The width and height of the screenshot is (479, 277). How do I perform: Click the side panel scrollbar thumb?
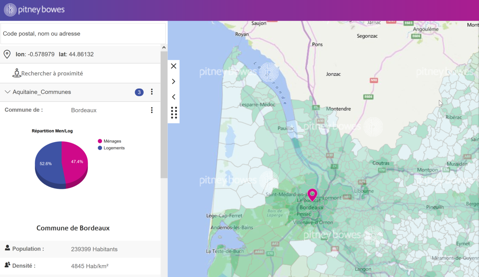164,114
